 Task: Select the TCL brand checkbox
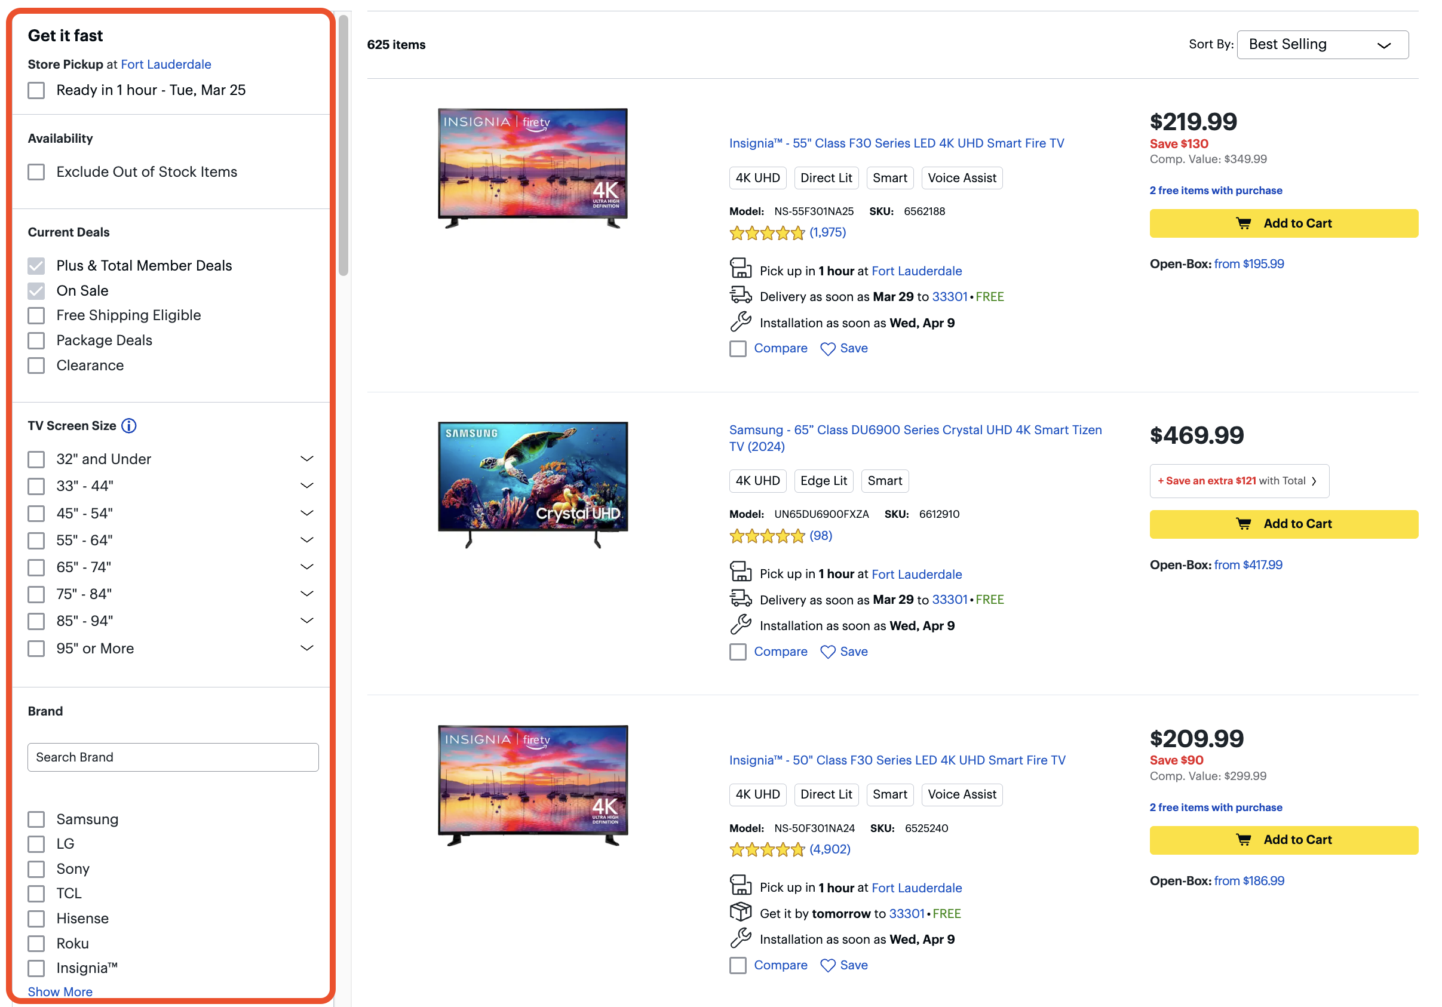click(x=36, y=894)
